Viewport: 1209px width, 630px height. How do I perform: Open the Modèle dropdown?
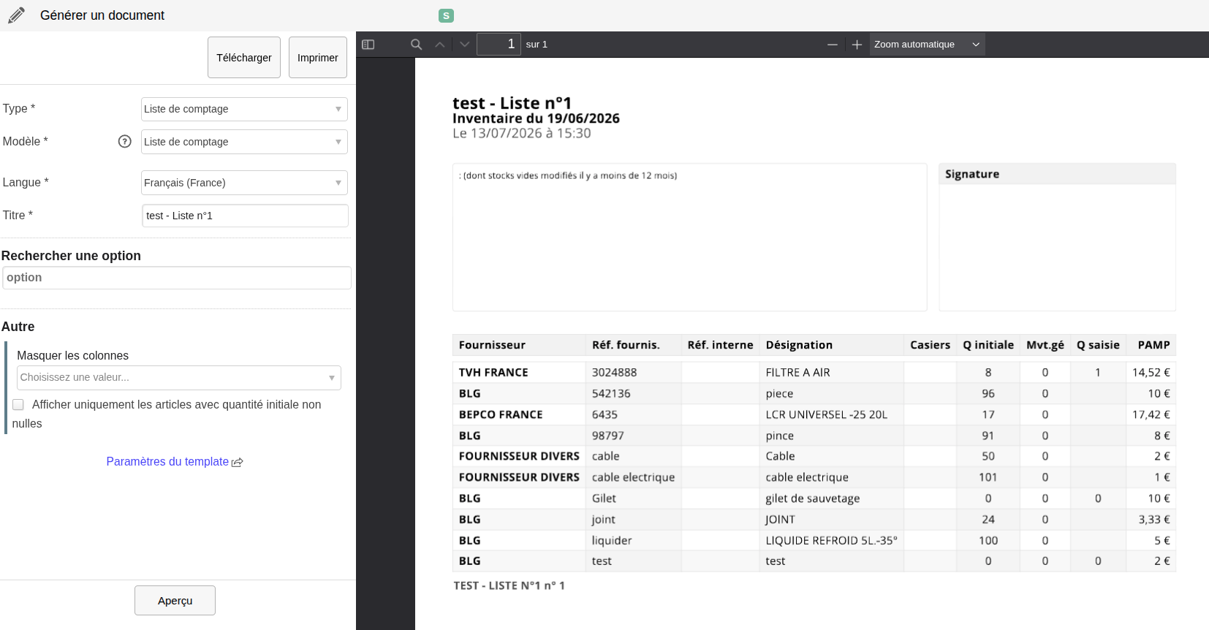pyautogui.click(x=244, y=142)
